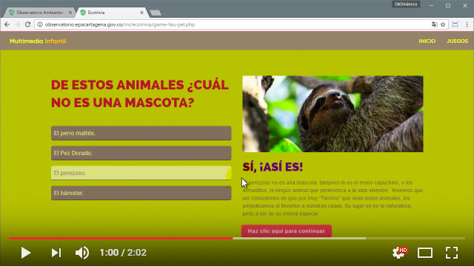This screenshot has height=266, width=474.
Task: Skip to the next video
Action: (x=56, y=253)
